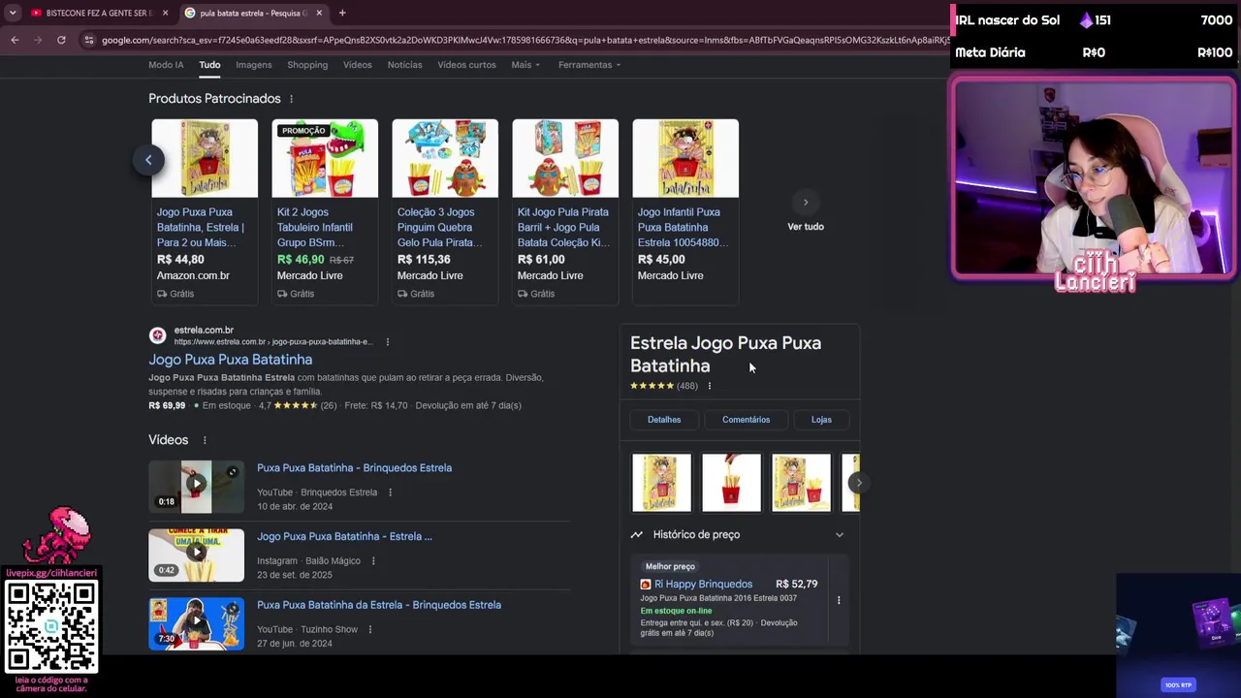
Task: Open the Modo IA search mode
Action: point(166,65)
